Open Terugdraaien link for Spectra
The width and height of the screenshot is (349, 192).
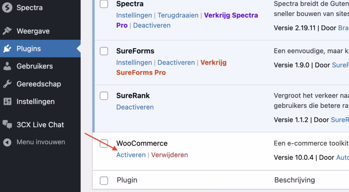click(x=178, y=15)
